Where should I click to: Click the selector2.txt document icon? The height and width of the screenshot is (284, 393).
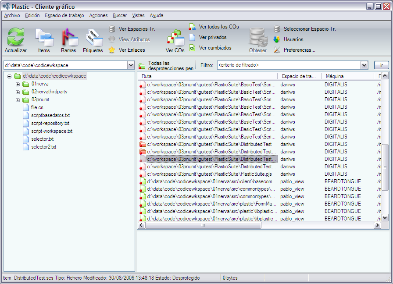[x=26, y=147]
